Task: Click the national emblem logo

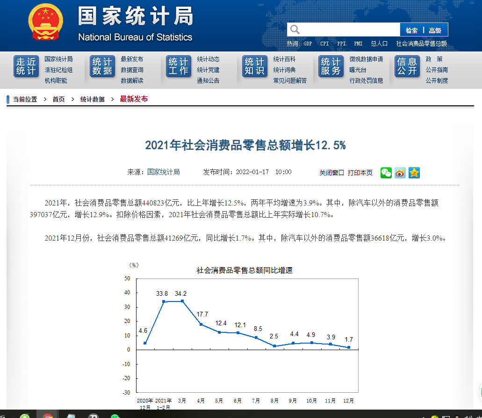Action: click(45, 23)
